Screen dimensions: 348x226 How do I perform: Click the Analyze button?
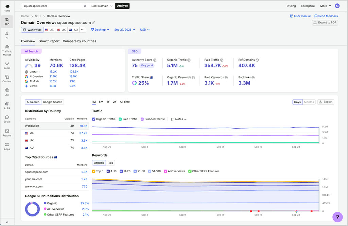[x=122, y=6]
